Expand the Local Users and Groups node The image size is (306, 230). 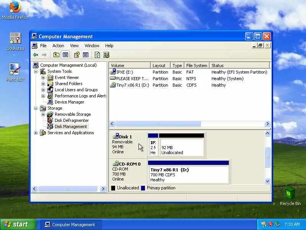coord(43,90)
